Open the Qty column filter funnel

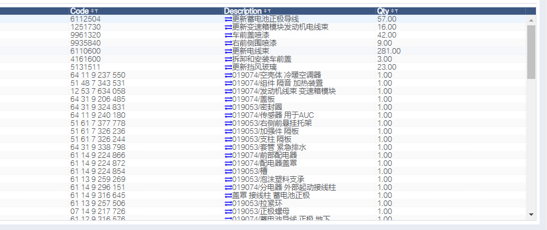click(x=396, y=12)
